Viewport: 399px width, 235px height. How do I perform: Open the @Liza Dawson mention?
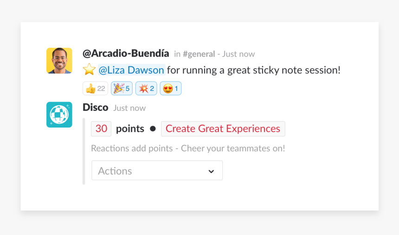pyautogui.click(x=131, y=70)
